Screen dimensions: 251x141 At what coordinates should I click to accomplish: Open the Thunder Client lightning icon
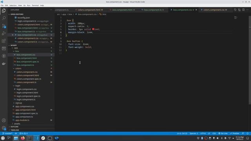[4, 56]
